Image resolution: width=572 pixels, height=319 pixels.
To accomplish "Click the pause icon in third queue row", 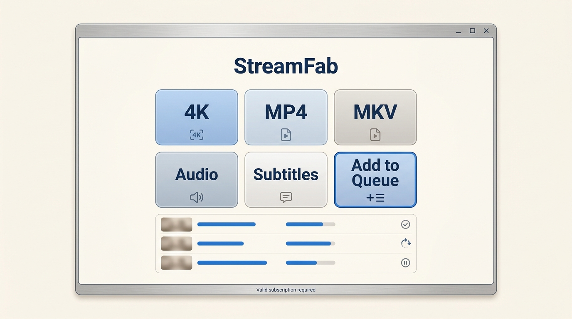I will click(x=405, y=263).
